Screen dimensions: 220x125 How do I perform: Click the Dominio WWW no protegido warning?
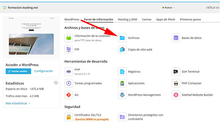point(92,119)
